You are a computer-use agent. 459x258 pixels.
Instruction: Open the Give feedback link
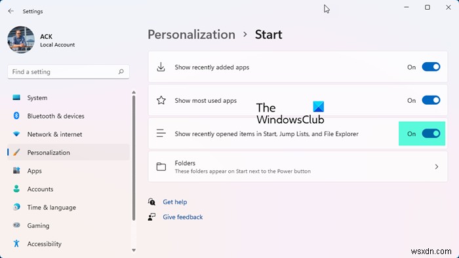(x=183, y=217)
